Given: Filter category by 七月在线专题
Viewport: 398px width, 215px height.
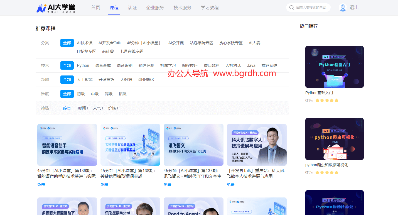Looking at the screenshot, I should (x=132, y=51).
